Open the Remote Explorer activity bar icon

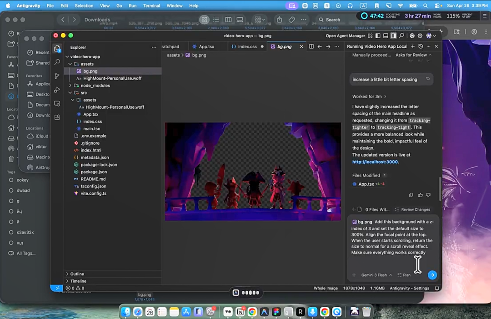coord(57,103)
